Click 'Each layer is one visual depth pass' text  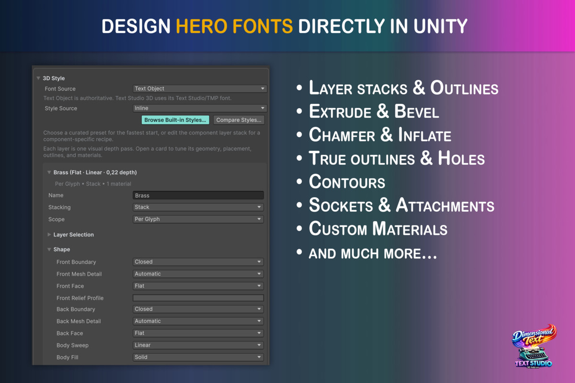pyautogui.click(x=147, y=152)
